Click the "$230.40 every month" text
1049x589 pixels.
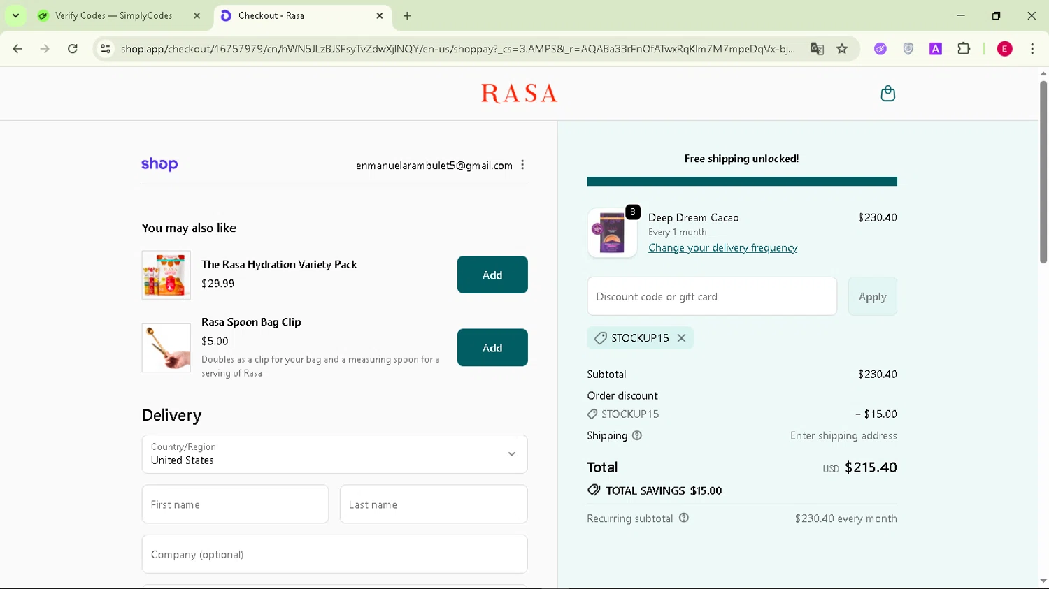click(x=845, y=518)
